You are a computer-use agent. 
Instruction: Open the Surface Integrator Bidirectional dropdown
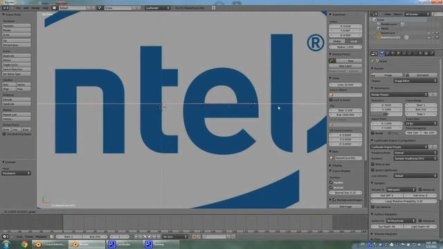pos(401,221)
